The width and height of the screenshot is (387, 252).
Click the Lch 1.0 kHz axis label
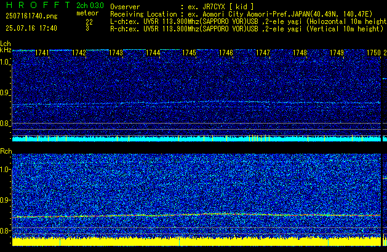coord(5,62)
